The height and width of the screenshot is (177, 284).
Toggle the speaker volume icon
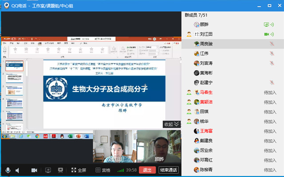pos(17,170)
